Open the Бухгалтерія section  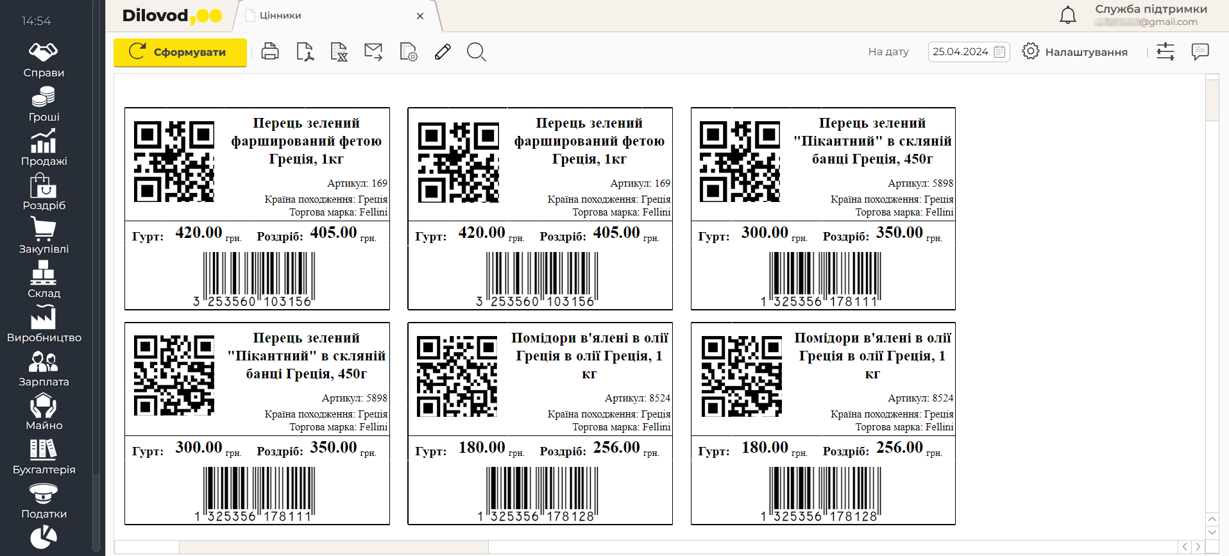coord(44,457)
